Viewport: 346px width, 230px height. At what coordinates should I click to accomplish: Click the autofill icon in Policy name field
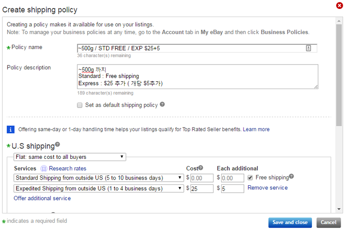pos(308,48)
